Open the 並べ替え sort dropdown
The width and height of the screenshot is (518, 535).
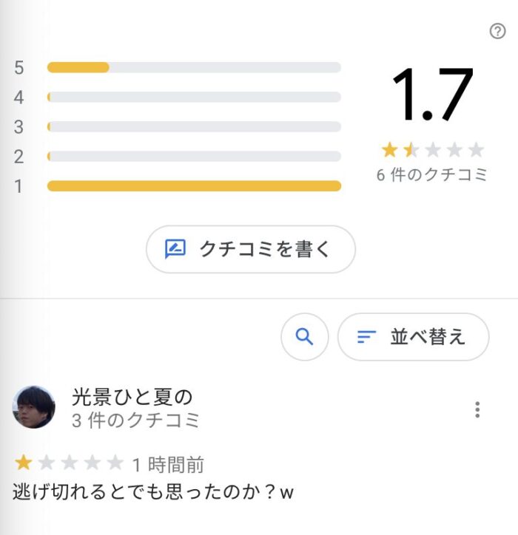(x=413, y=337)
